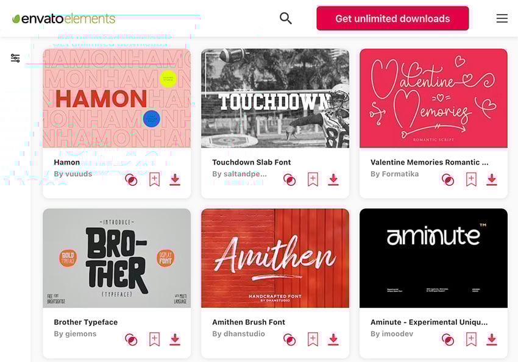The image size is (518, 362).
Task: Bookmark the Hamon font
Action: (x=154, y=179)
